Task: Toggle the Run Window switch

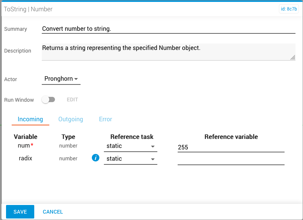Action: pyautogui.click(x=49, y=99)
